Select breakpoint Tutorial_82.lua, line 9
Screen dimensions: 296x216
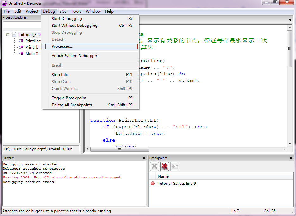pyautogui.click(x=177, y=184)
